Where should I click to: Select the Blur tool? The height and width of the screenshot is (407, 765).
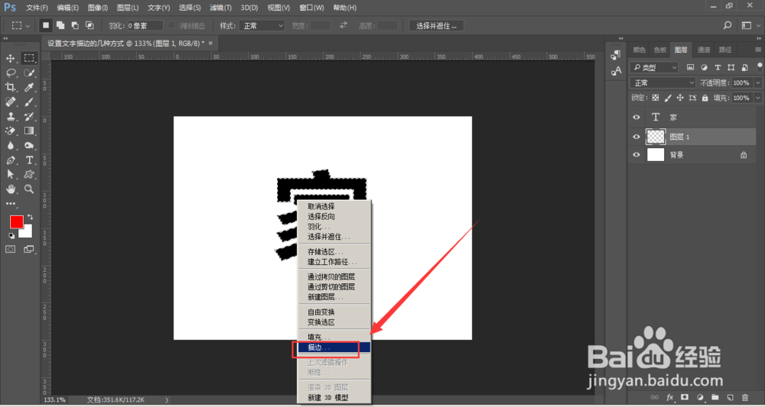click(10, 145)
